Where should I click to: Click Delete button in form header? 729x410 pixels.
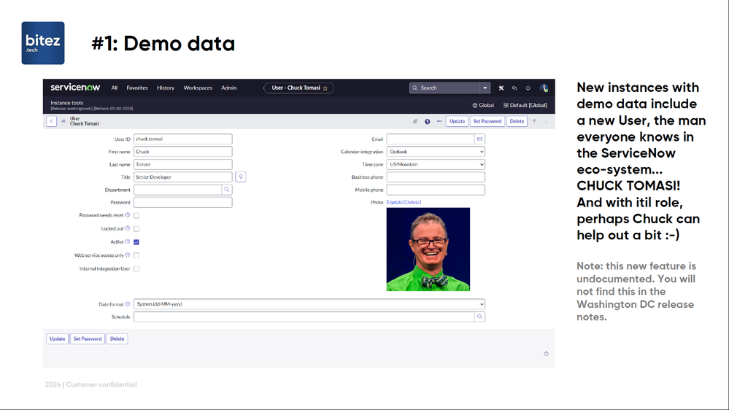(x=517, y=121)
